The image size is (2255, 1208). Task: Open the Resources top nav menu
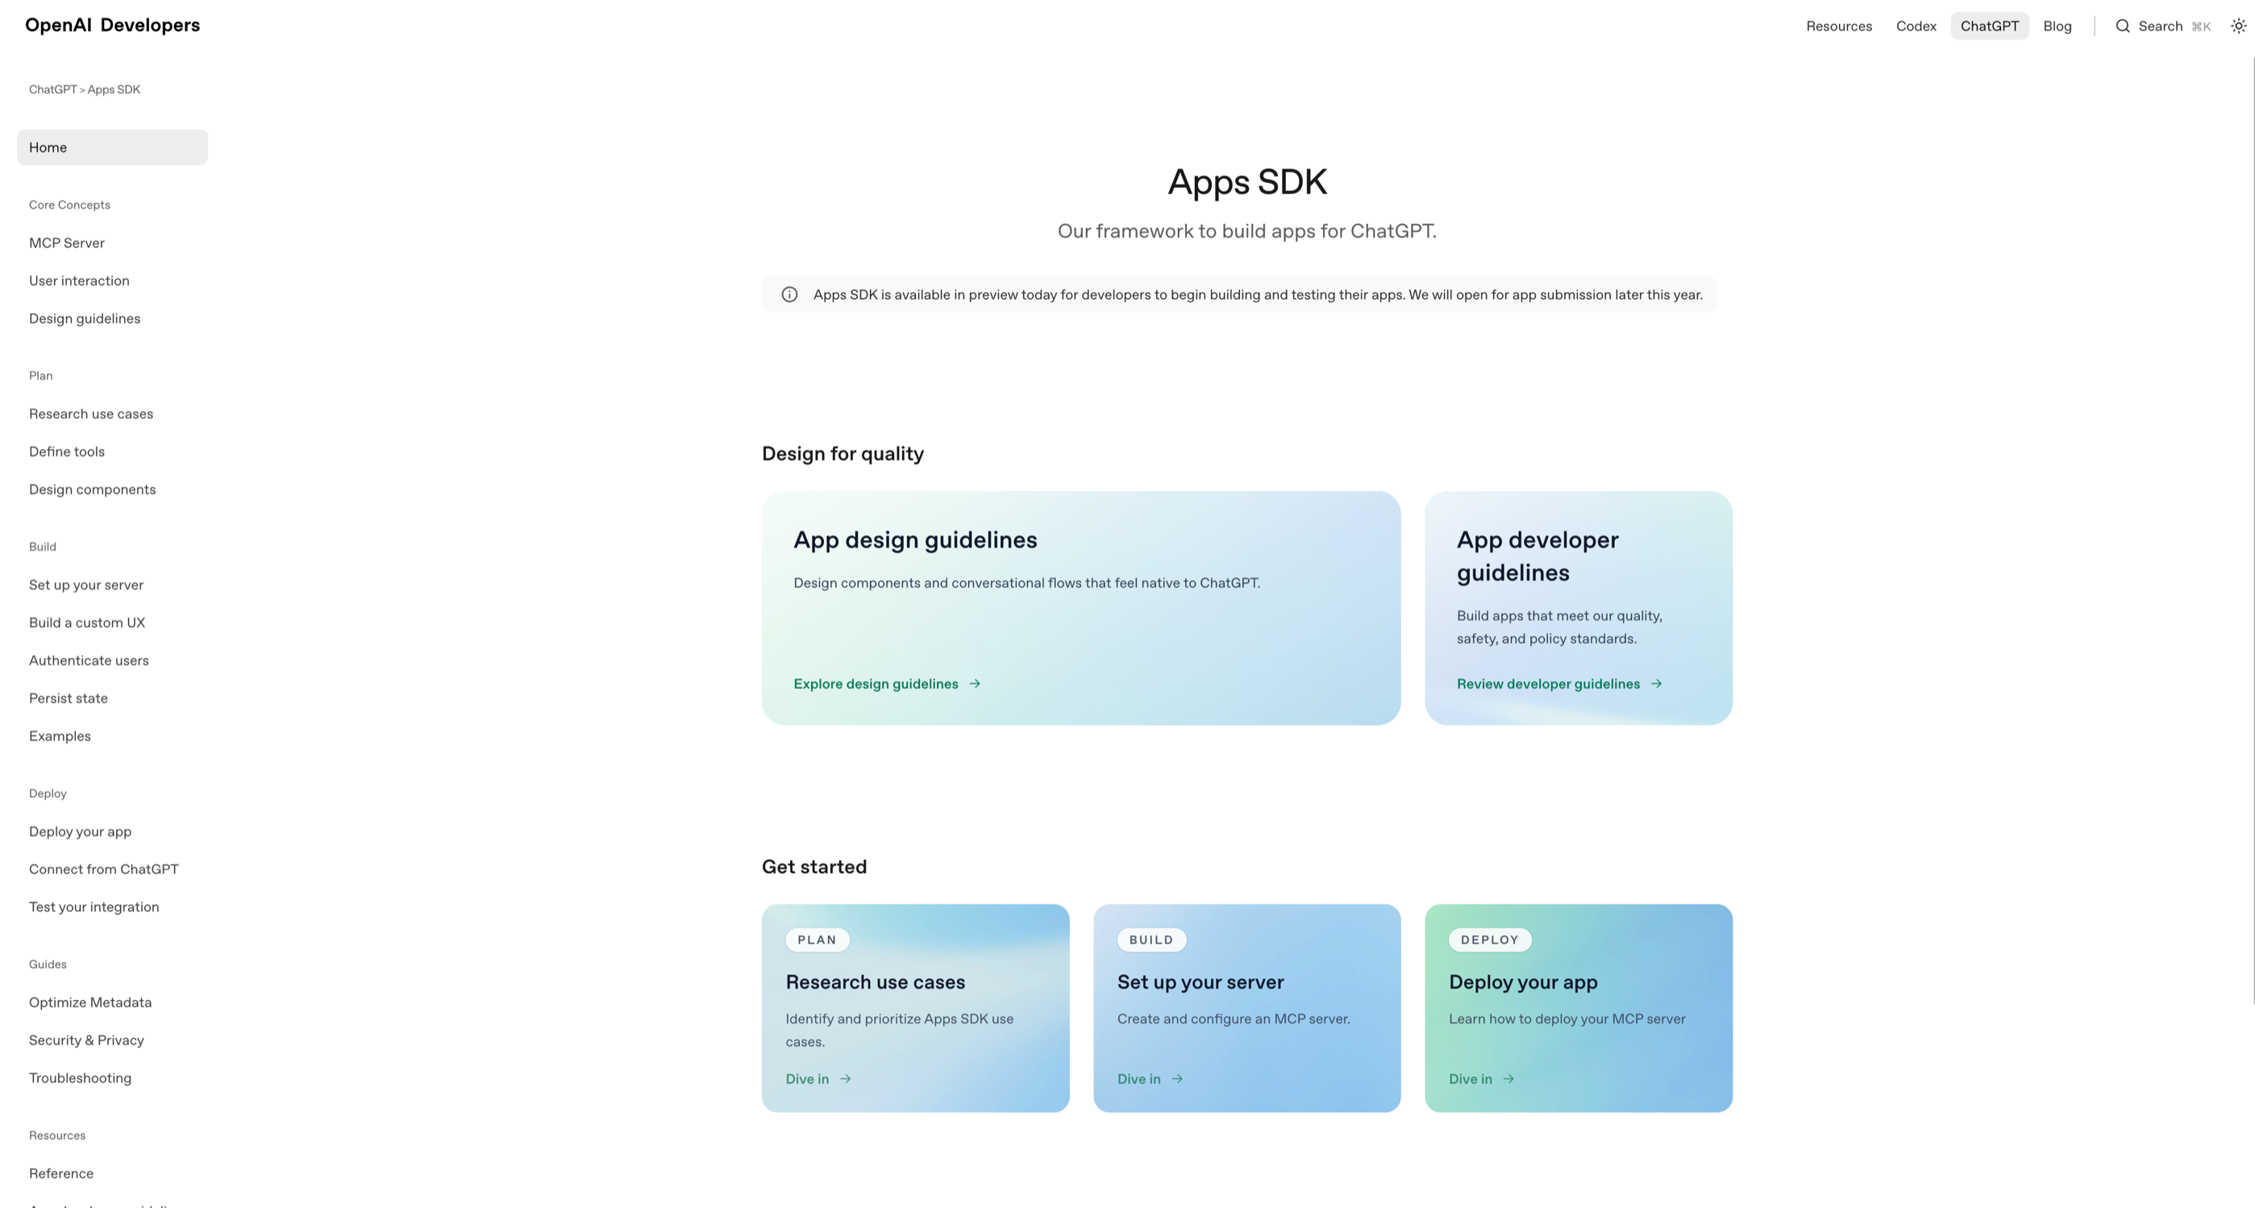point(1838,27)
